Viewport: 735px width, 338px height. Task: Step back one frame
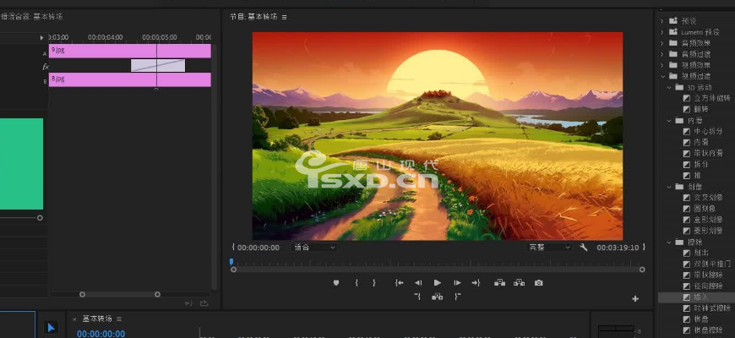point(417,283)
